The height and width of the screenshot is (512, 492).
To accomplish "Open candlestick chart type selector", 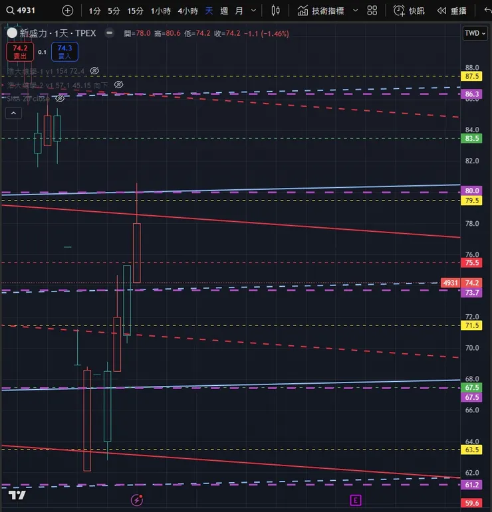I will (x=275, y=11).
